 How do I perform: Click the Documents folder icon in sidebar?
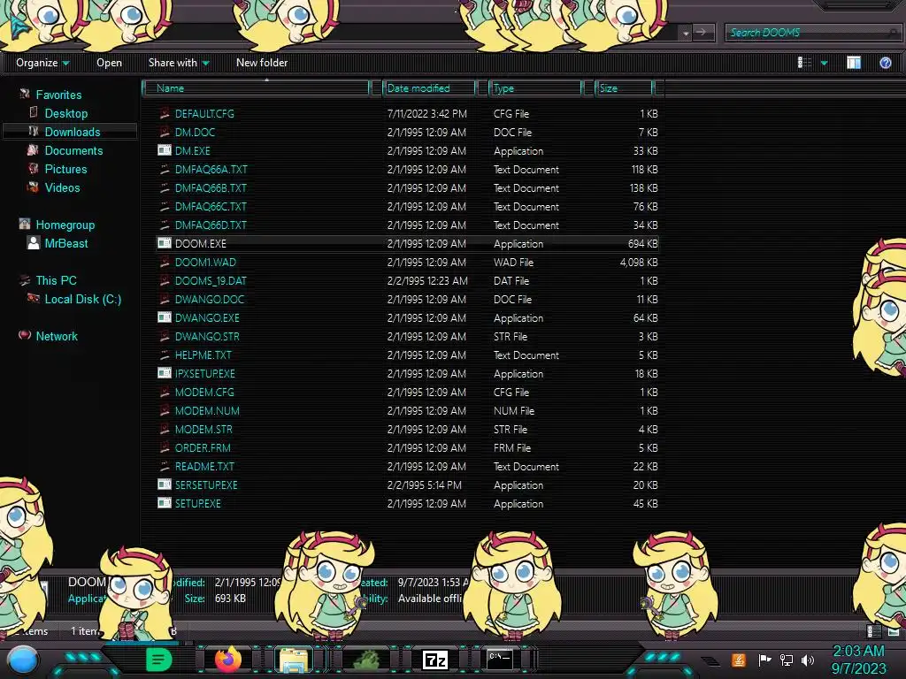click(x=33, y=149)
